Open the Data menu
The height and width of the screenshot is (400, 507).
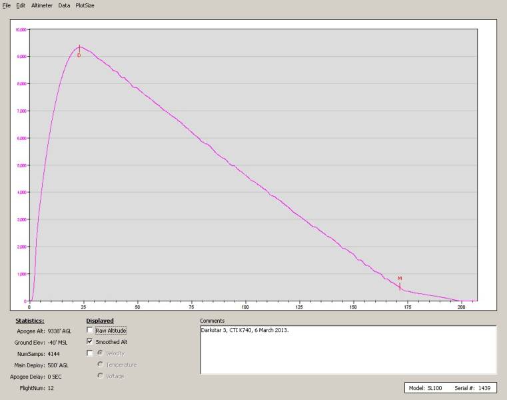click(x=64, y=5)
